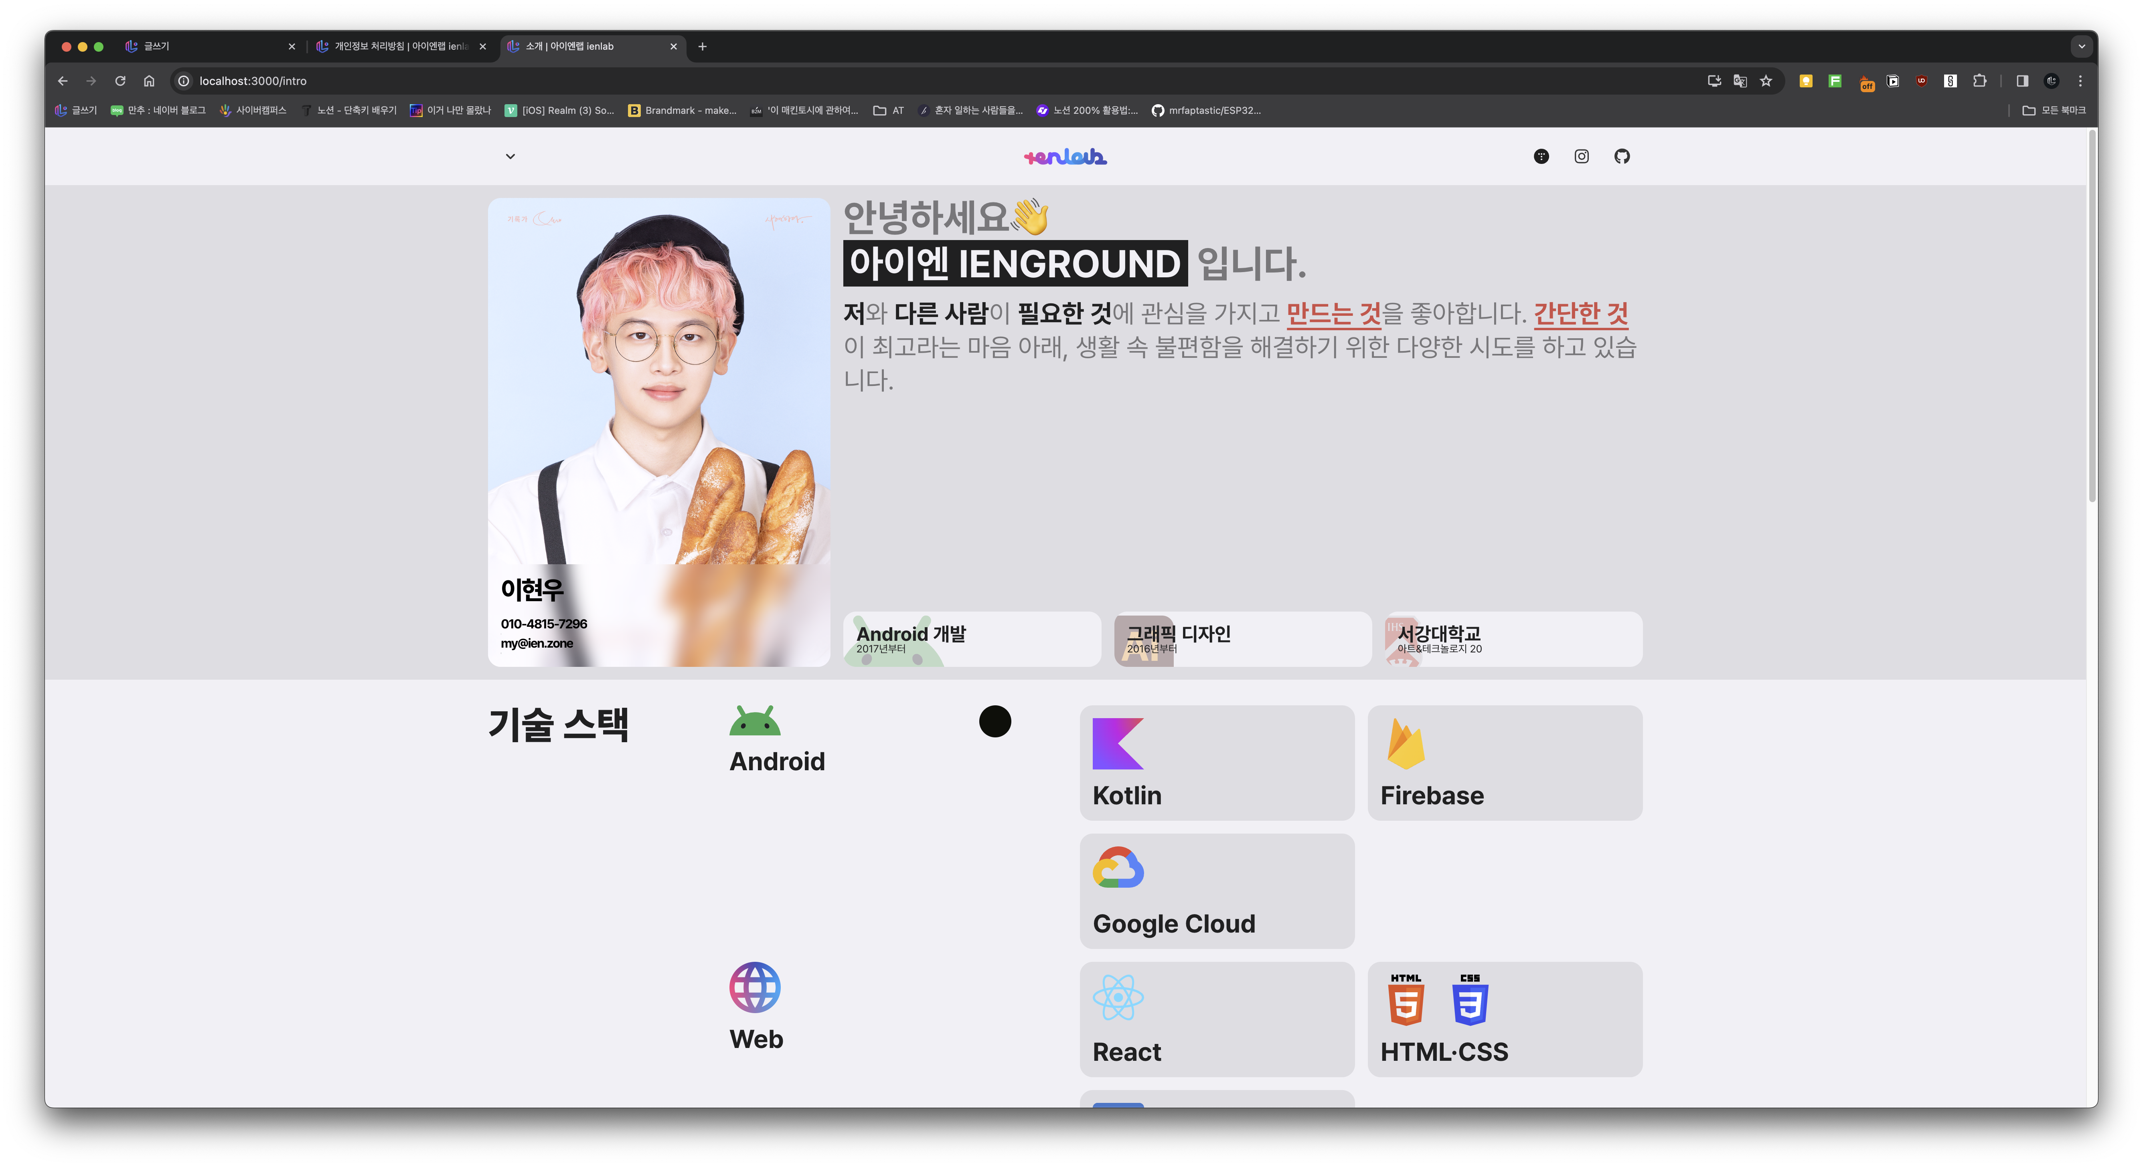Viewport: 2143px width, 1167px height.
Task: Bookmark this page with the star icon
Action: (x=1766, y=81)
